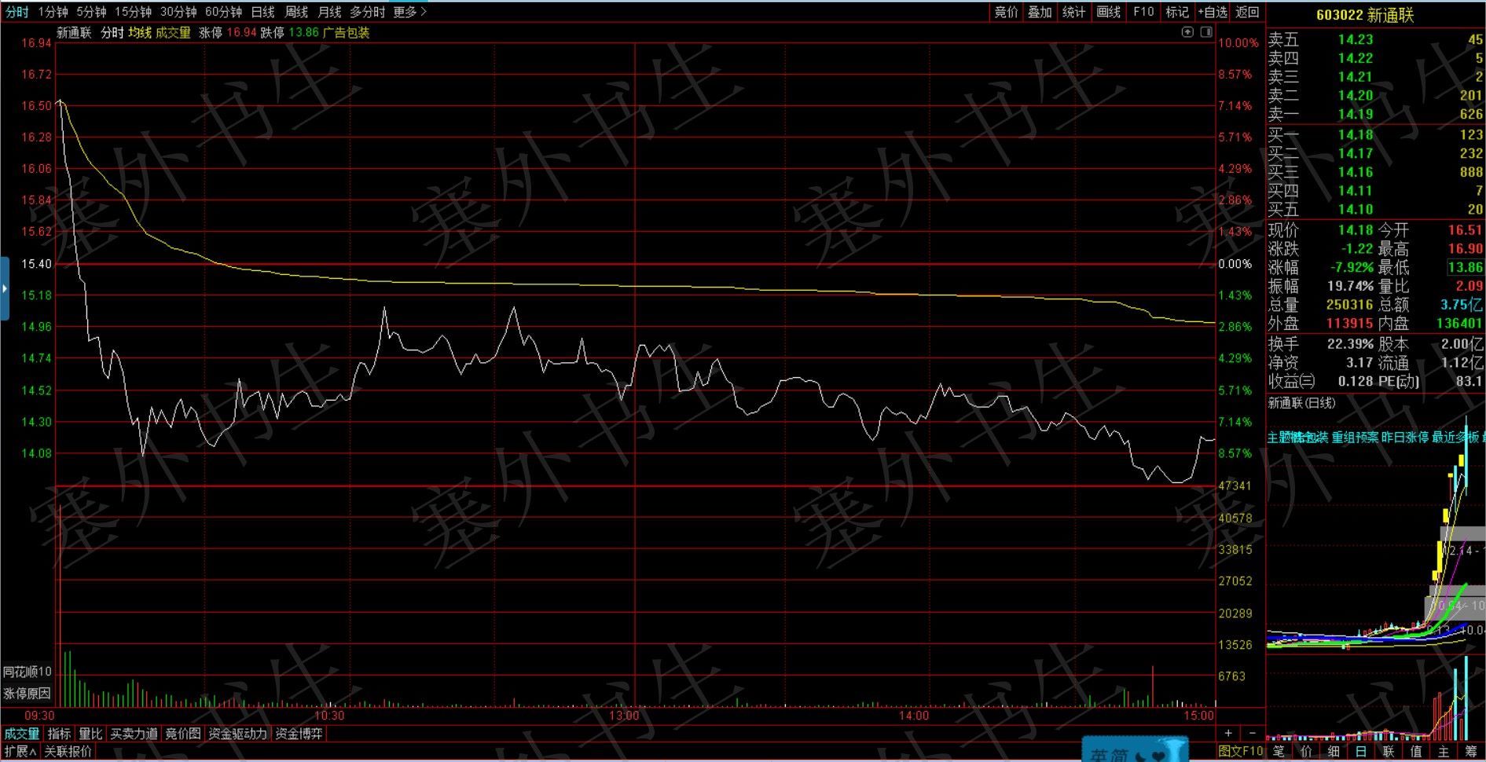Select the 细 detail tab
Viewport: 1486px width, 762px height.
(x=1334, y=751)
